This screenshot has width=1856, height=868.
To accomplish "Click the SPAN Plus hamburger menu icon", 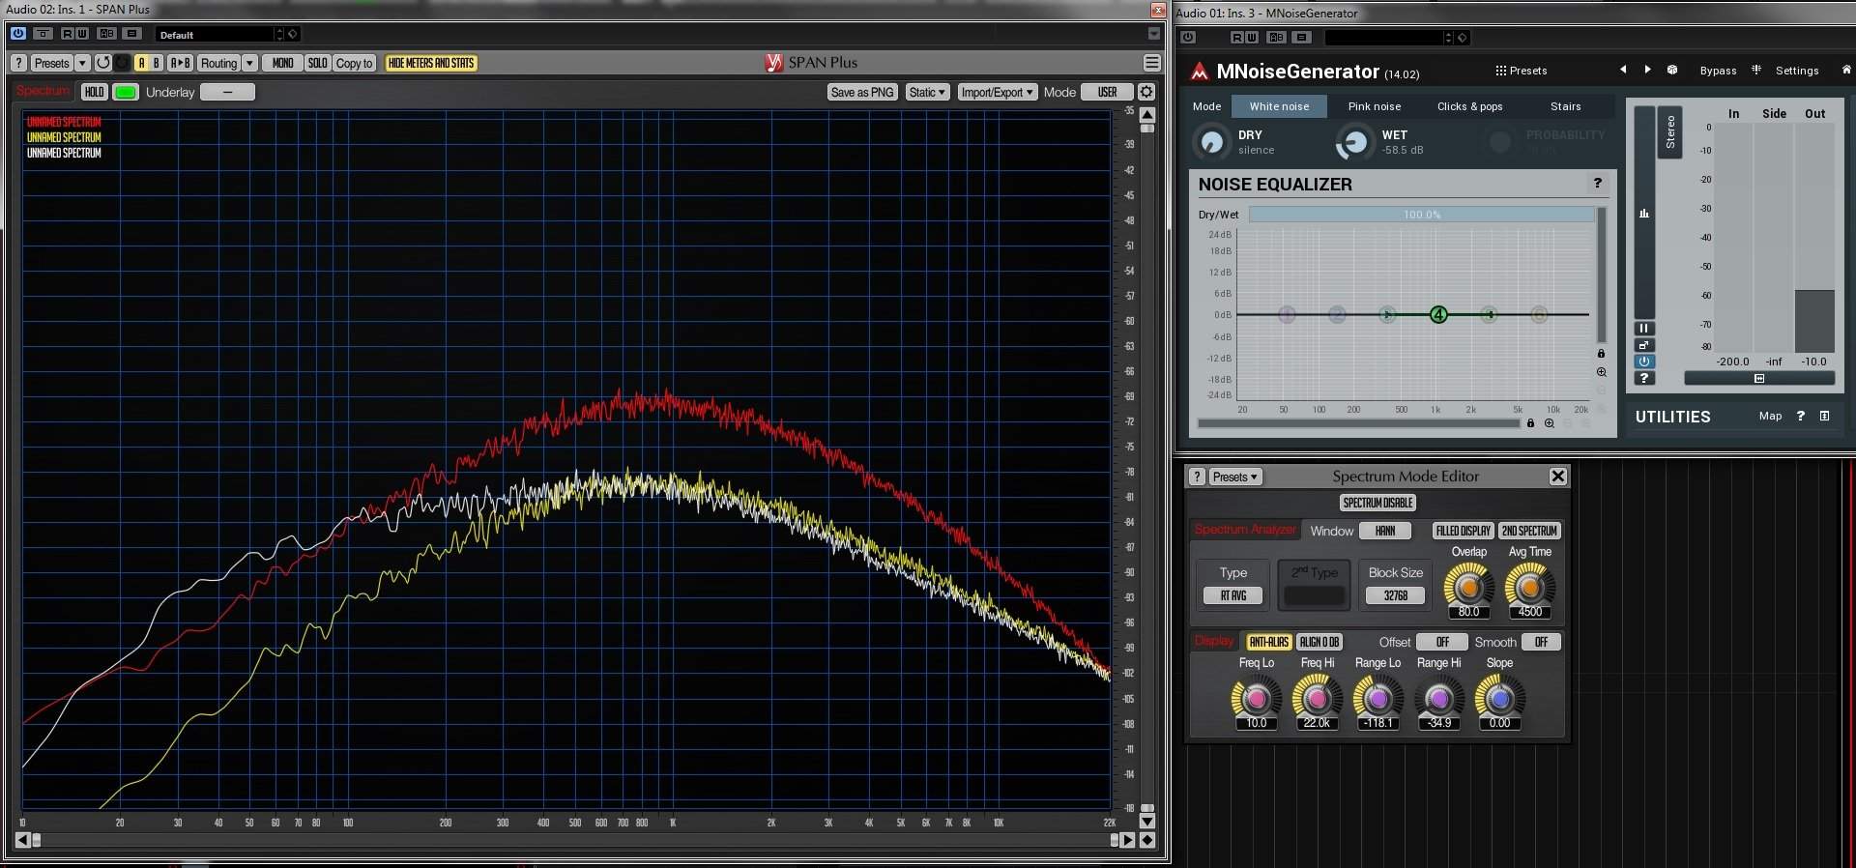I will pyautogui.click(x=1151, y=63).
